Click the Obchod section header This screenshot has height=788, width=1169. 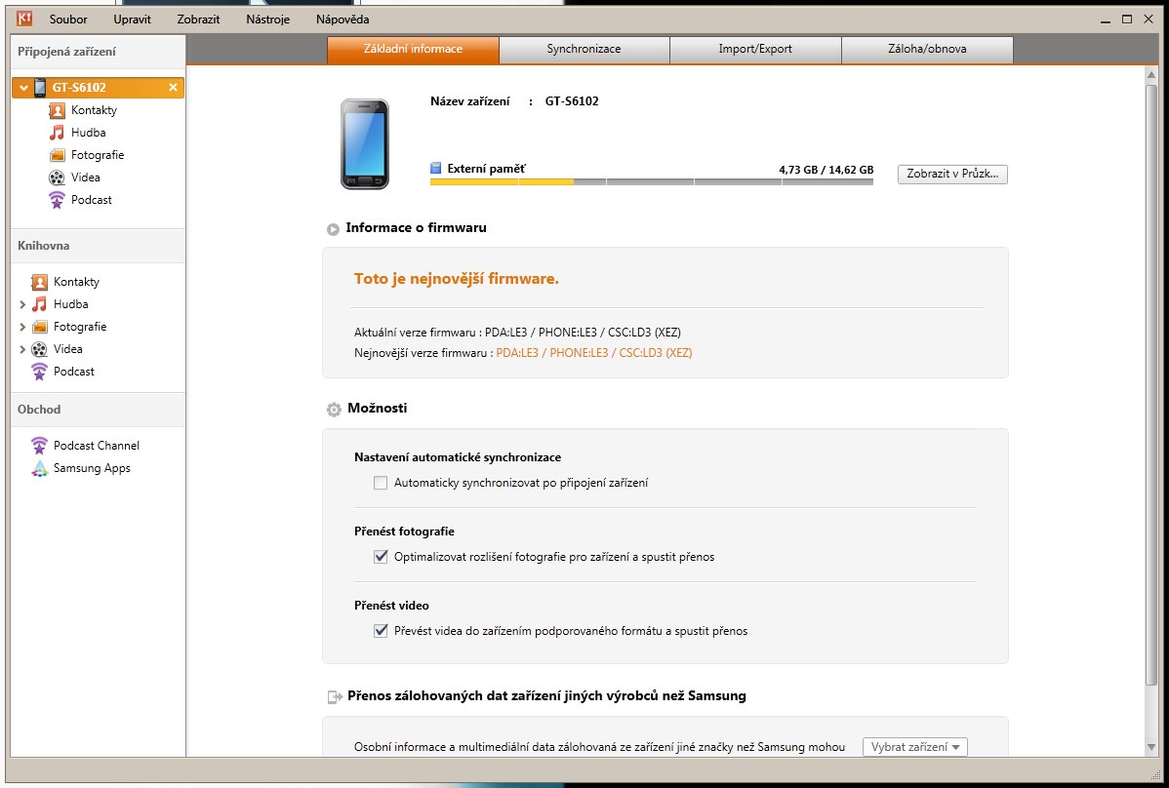tap(98, 410)
